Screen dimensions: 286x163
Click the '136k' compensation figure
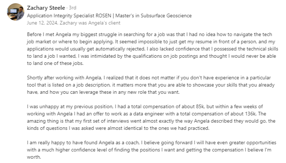tap(251, 114)
